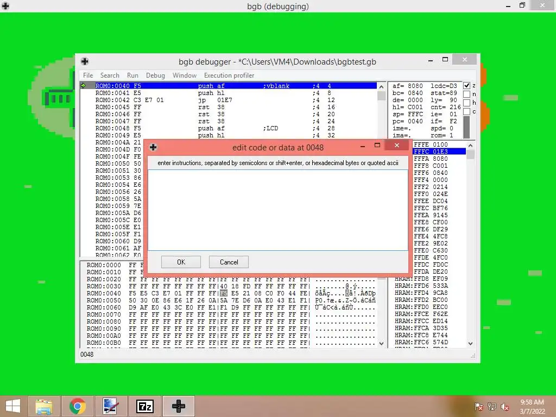Open 7-Zip from the taskbar

[x=145, y=406]
